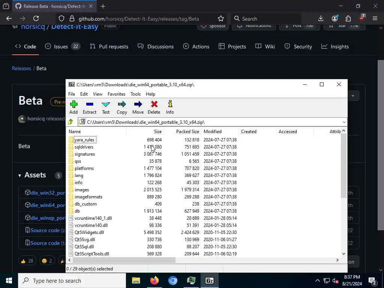Open the Help menu in 7-Zip
The width and height of the screenshot is (384, 288).
point(150,94)
